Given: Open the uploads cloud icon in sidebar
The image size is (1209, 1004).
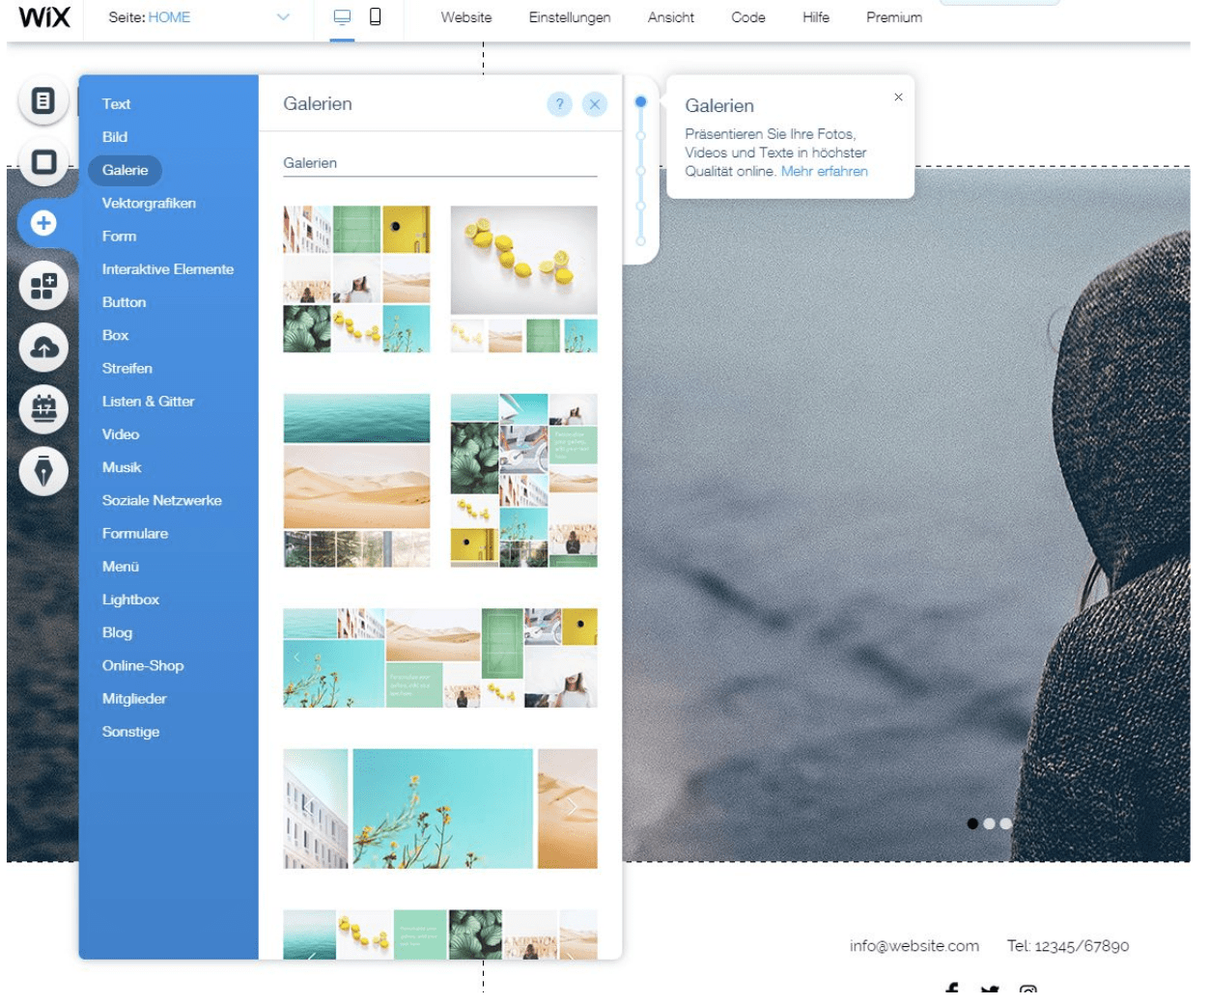Looking at the screenshot, I should click(x=43, y=348).
